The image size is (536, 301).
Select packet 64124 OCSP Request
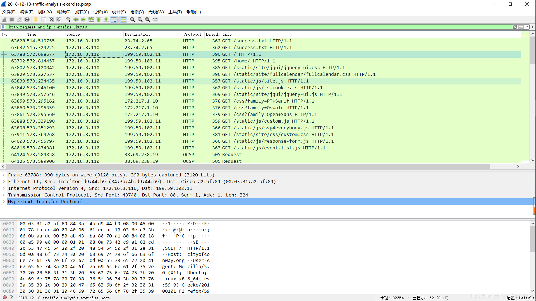260,155
